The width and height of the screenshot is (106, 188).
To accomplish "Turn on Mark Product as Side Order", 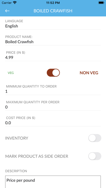I will pyautogui.click(x=95, y=156).
